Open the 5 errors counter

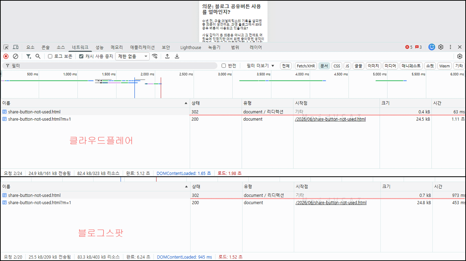(409, 47)
